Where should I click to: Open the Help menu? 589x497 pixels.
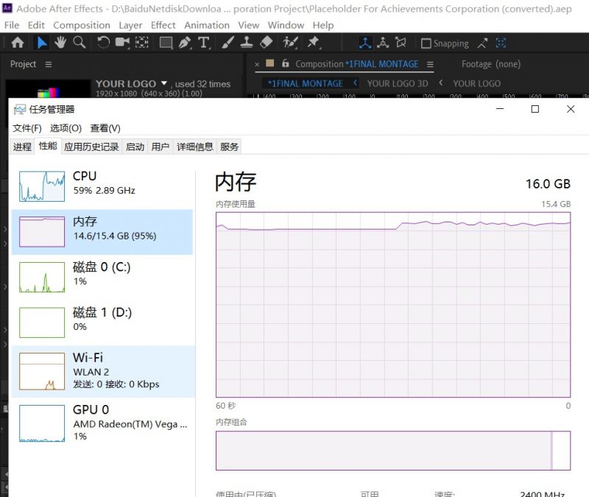click(323, 25)
